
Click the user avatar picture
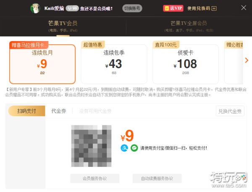35,8
